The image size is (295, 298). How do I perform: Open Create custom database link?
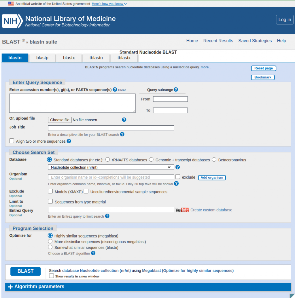(x=211, y=210)
